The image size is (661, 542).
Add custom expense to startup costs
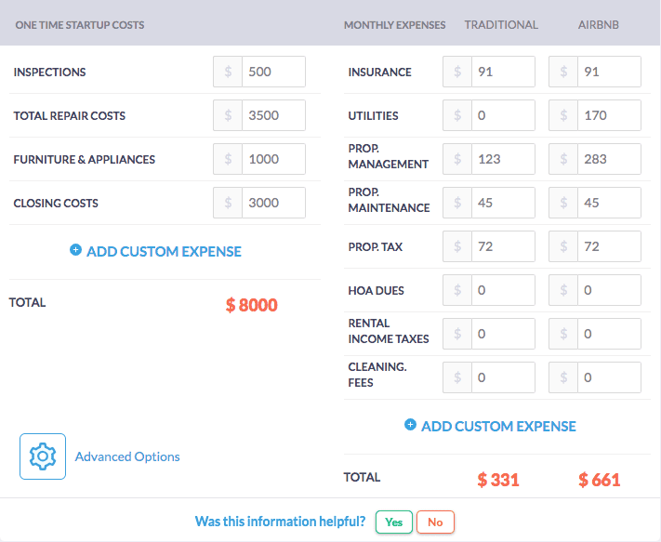pyautogui.click(x=164, y=251)
